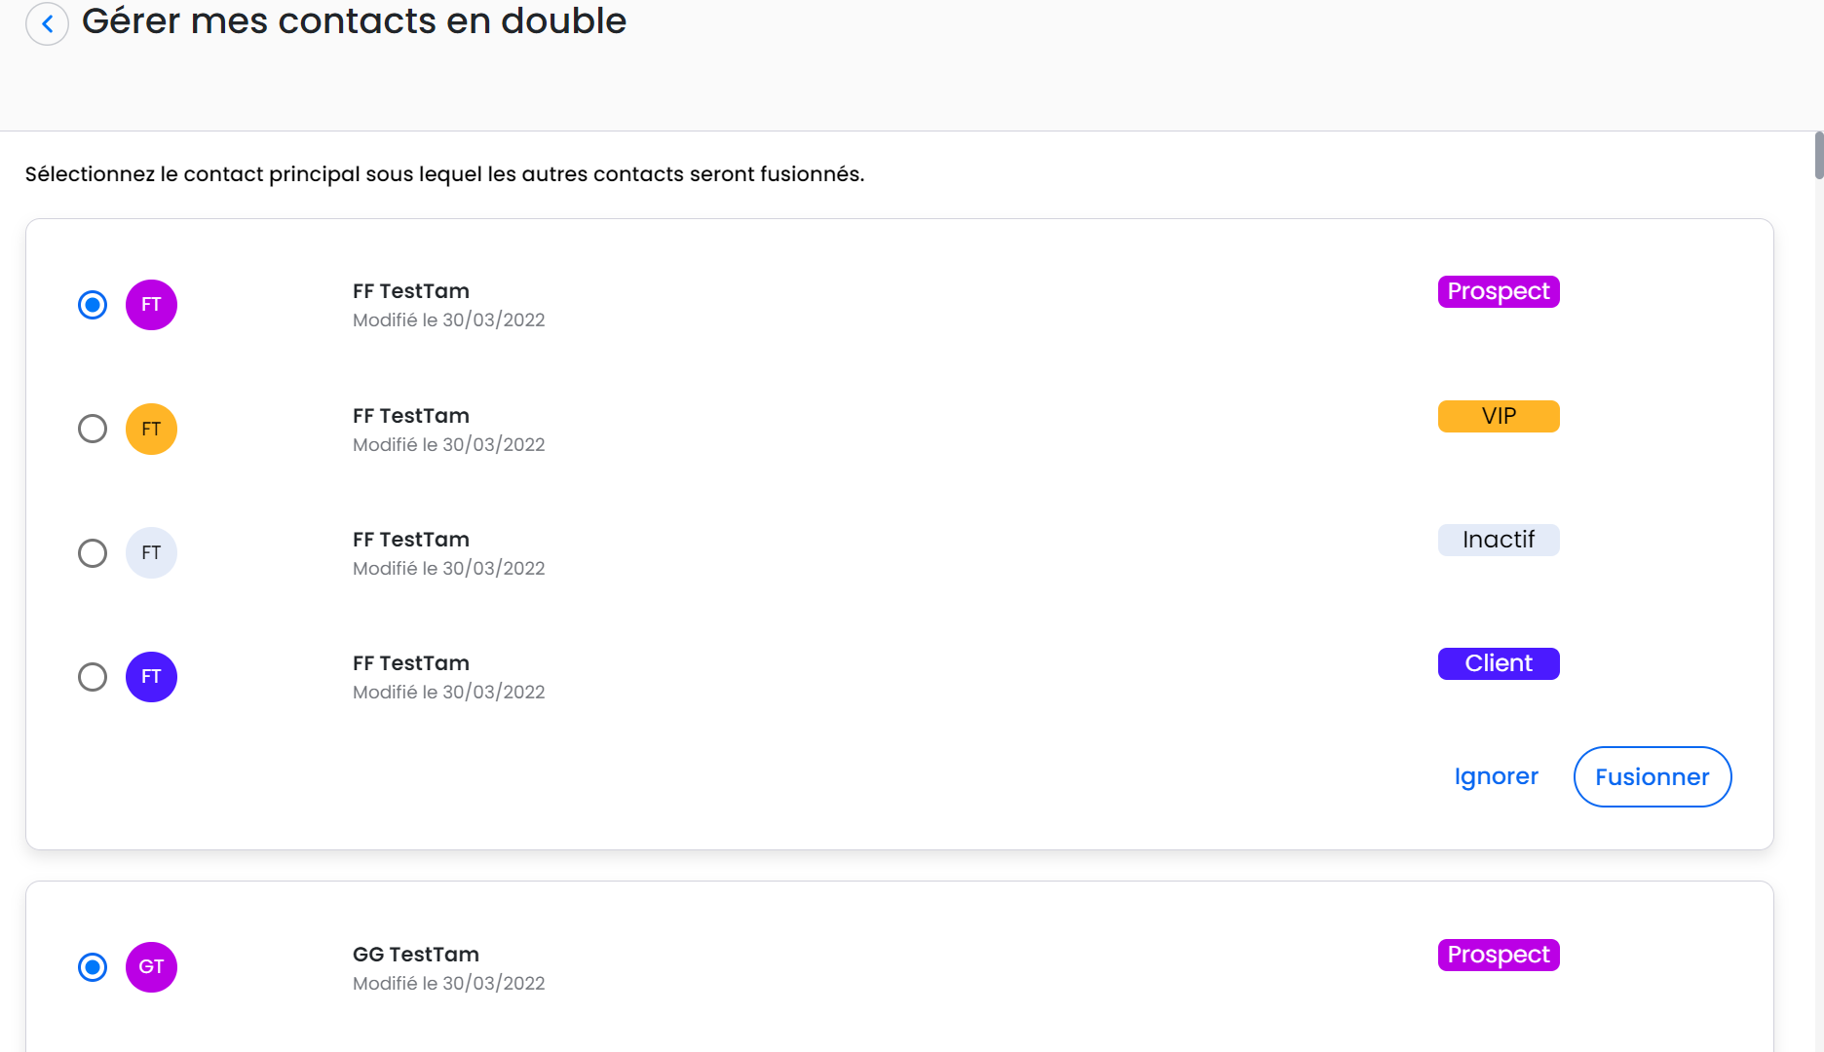This screenshot has height=1052, width=1824.
Task: Click the Prospect tag on first FF TestTam
Action: [1499, 291]
